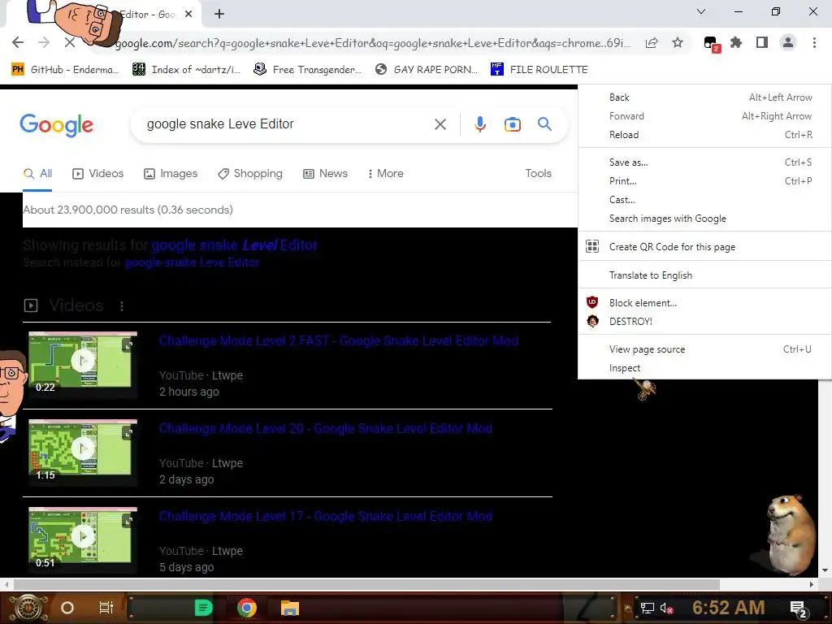
Task: Go back using browser back arrow
Action: 18,42
